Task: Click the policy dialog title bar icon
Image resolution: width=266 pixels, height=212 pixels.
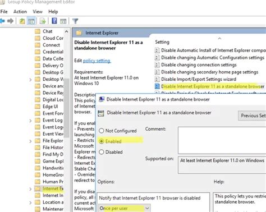Action: 102,99
